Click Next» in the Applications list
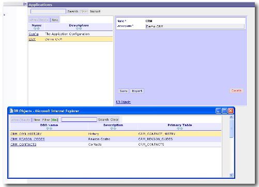Screen dimensions: 259x187 pos(44,20)
